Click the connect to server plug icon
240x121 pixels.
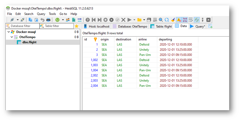(12, 20)
